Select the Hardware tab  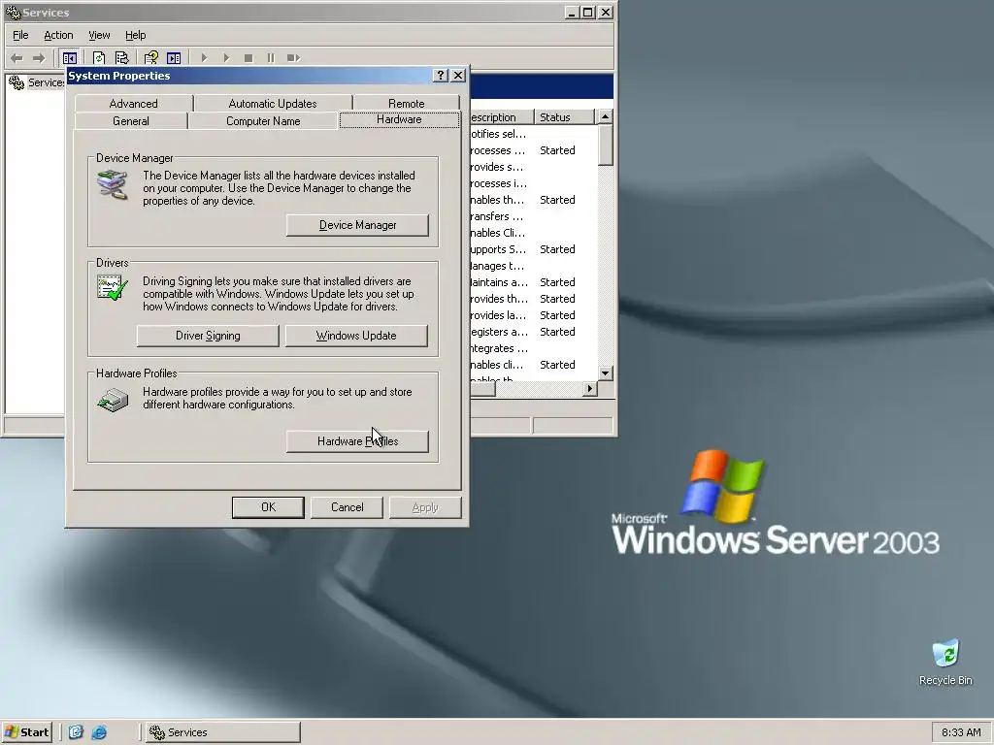[399, 119]
